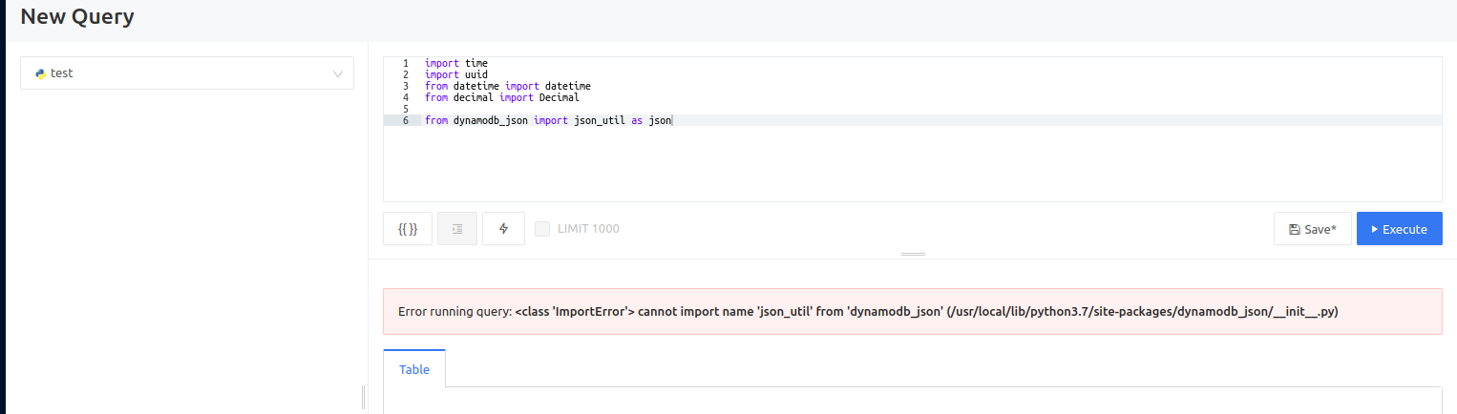The height and width of the screenshot is (414, 1457).
Task: Click the Python icon beside test data source
Action: point(41,73)
